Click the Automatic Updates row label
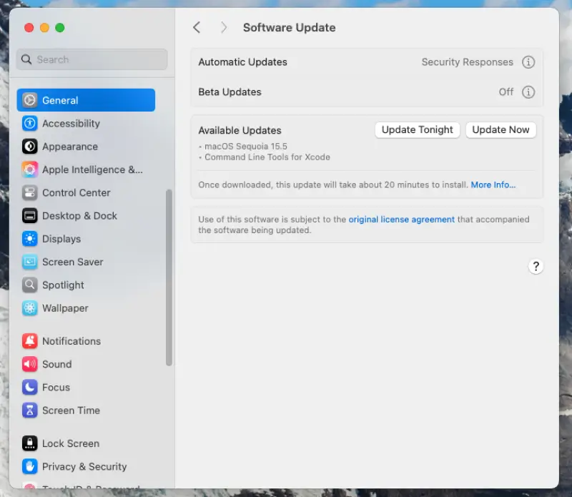The width and height of the screenshot is (572, 497). point(242,62)
